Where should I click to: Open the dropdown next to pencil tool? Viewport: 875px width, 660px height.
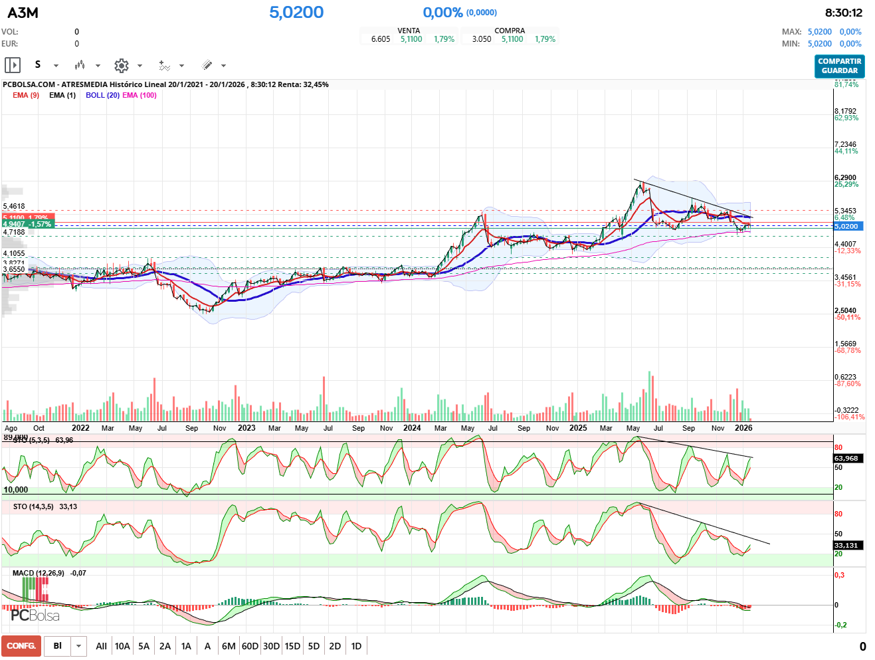[223, 66]
